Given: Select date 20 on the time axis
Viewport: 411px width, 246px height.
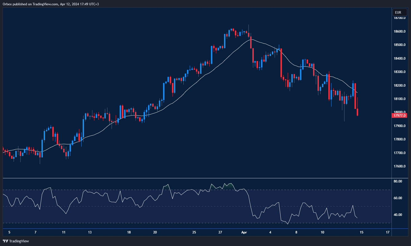Looking at the screenshot, I should click(x=155, y=232).
